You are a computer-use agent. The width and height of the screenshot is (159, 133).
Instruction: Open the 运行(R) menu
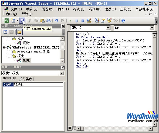[110, 9]
